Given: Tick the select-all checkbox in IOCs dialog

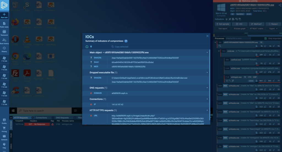Looking at the screenshot, I should pos(87,47).
